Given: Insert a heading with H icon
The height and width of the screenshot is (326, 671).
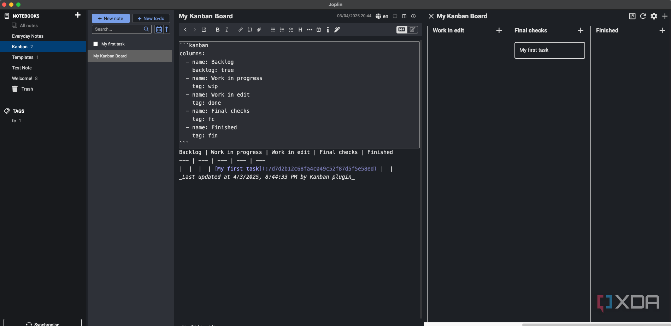Looking at the screenshot, I should coord(300,30).
